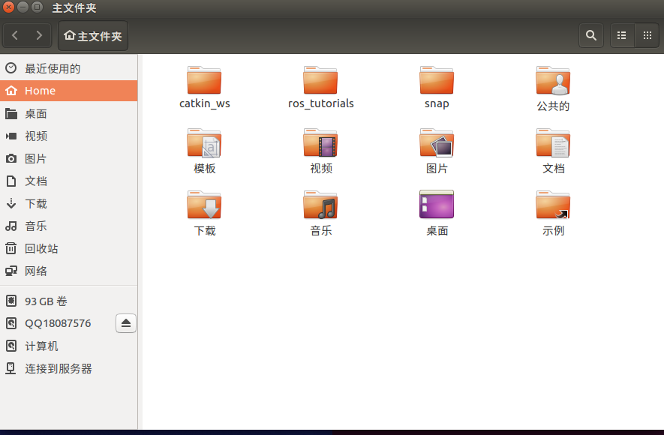Select 图片 in the sidebar
Viewport: 664px width, 435px height.
[x=68, y=159]
